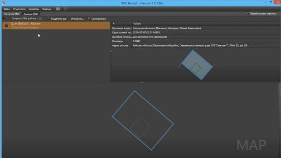Select the Київська область address cell
Viewport: 281px width, 158px height.
pos(190,46)
